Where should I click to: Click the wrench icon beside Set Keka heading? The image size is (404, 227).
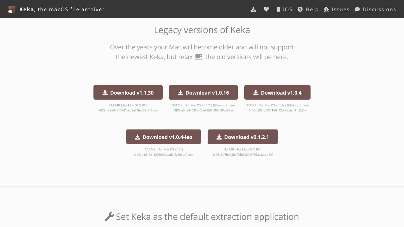[x=109, y=217]
